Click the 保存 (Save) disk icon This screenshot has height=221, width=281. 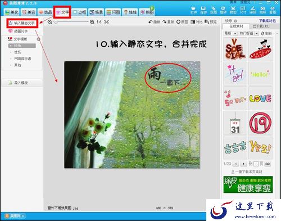[203, 10]
